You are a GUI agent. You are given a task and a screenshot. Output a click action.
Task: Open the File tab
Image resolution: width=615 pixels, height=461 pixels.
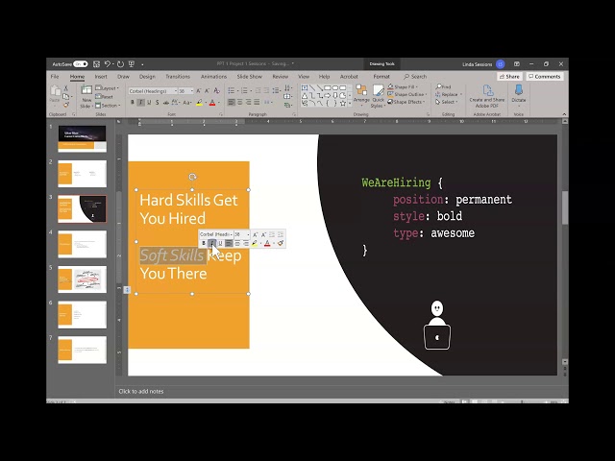[x=55, y=77]
